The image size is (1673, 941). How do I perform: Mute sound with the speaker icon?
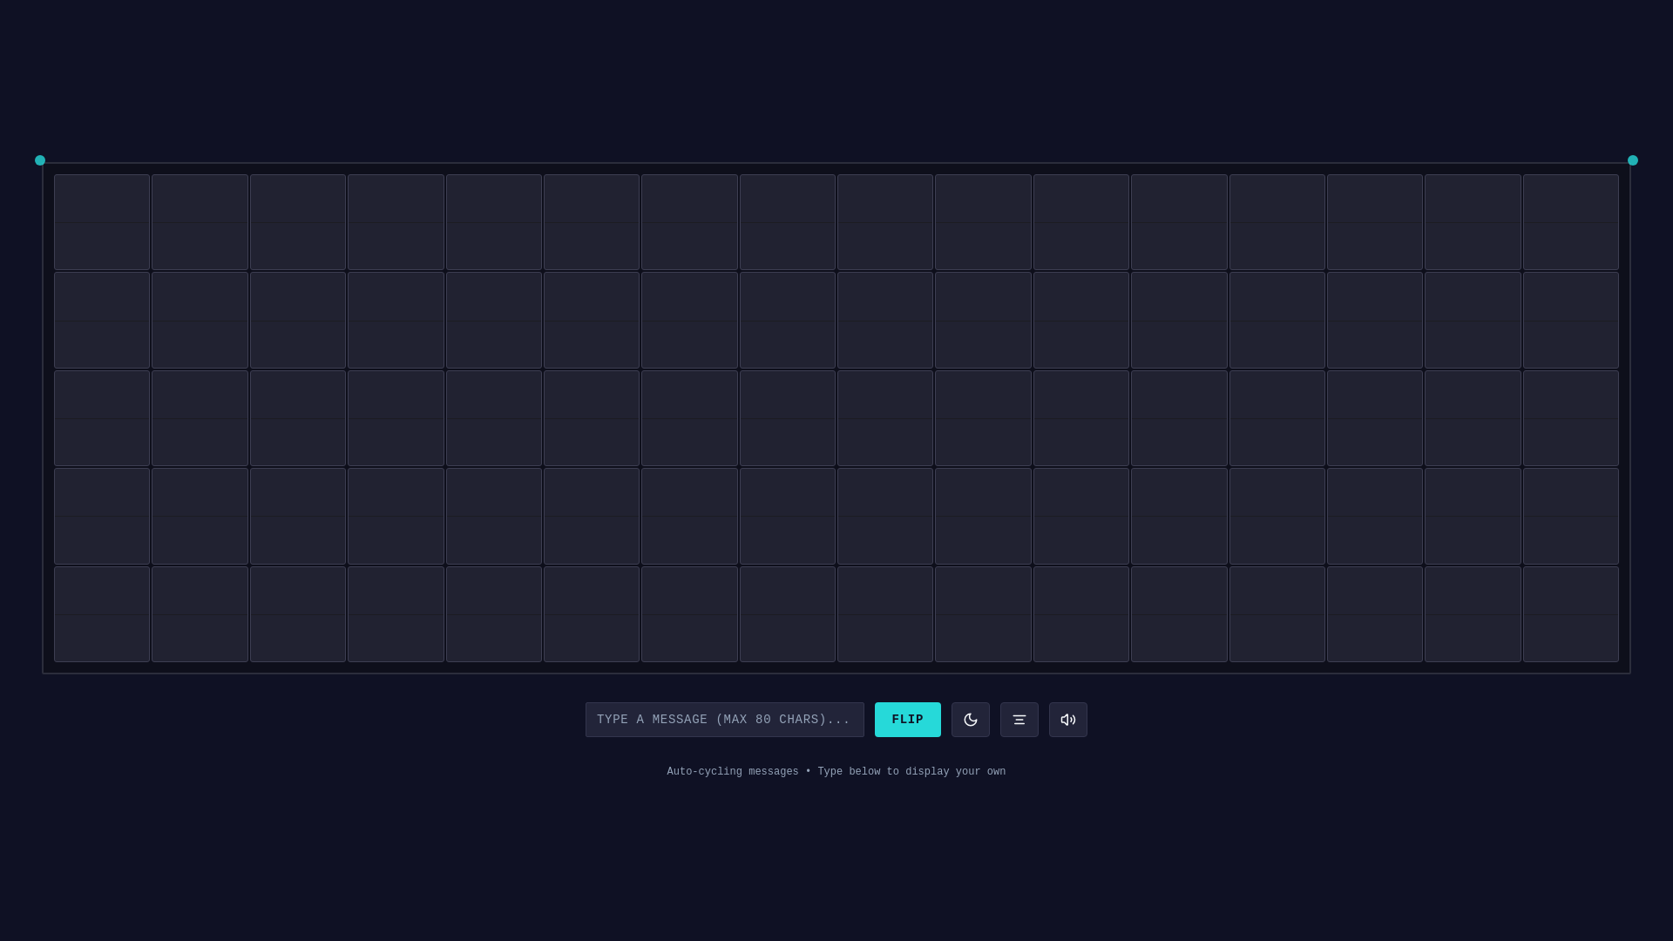pyautogui.click(x=1067, y=720)
